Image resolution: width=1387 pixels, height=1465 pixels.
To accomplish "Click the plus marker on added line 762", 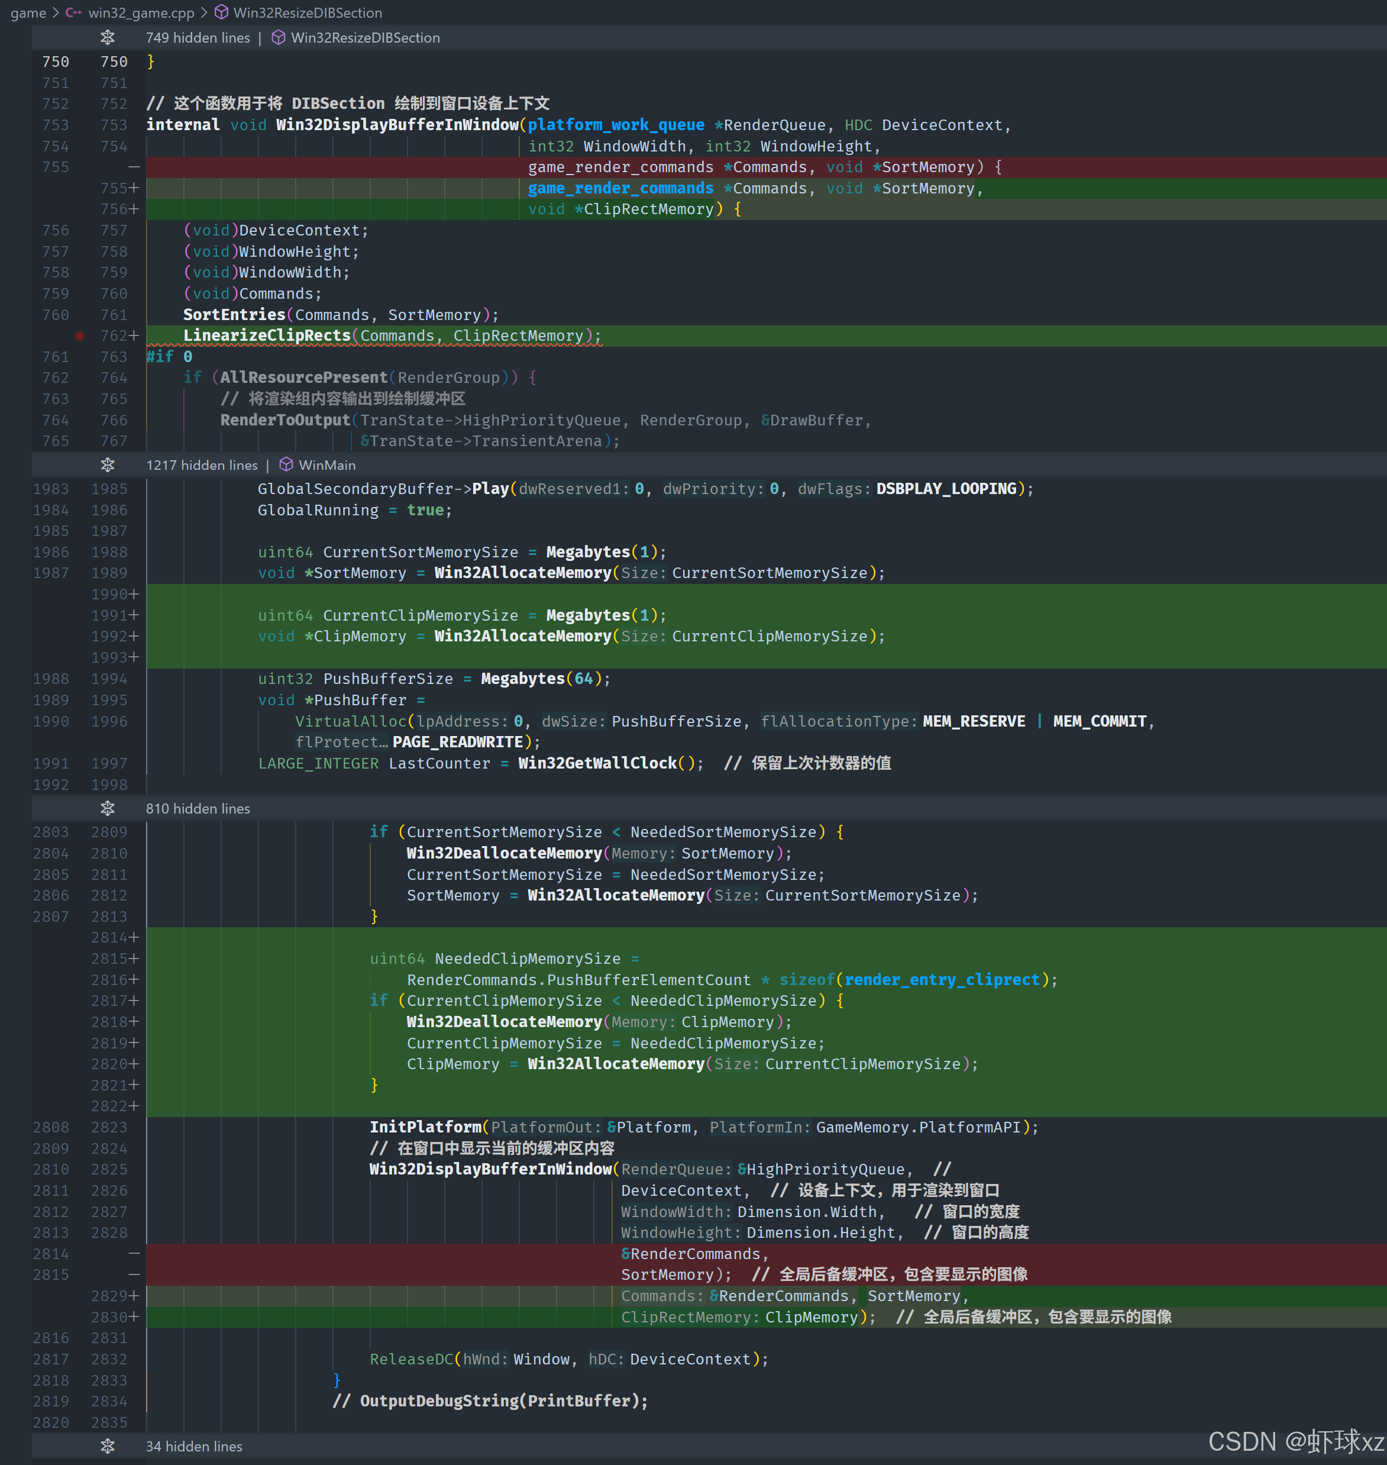I will pos(134,335).
